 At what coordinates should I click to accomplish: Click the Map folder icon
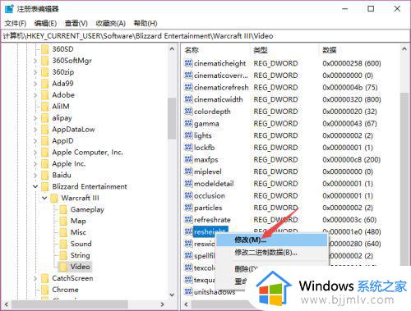click(63, 221)
